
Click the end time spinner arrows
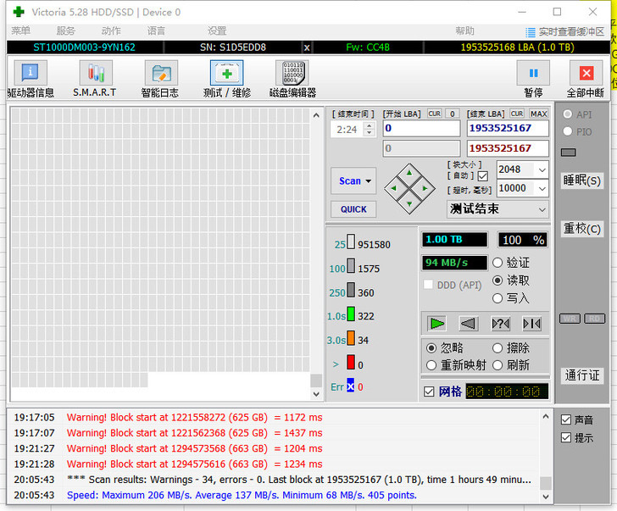coord(369,130)
